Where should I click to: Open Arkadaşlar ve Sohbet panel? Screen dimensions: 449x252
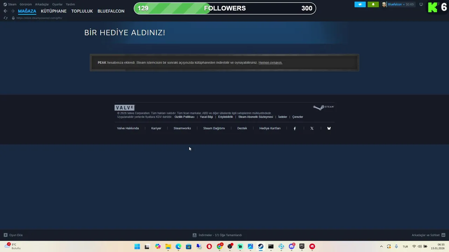click(x=428, y=235)
